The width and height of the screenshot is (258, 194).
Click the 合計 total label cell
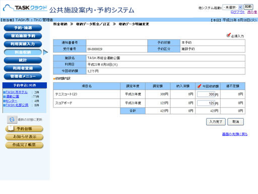tap(133, 111)
